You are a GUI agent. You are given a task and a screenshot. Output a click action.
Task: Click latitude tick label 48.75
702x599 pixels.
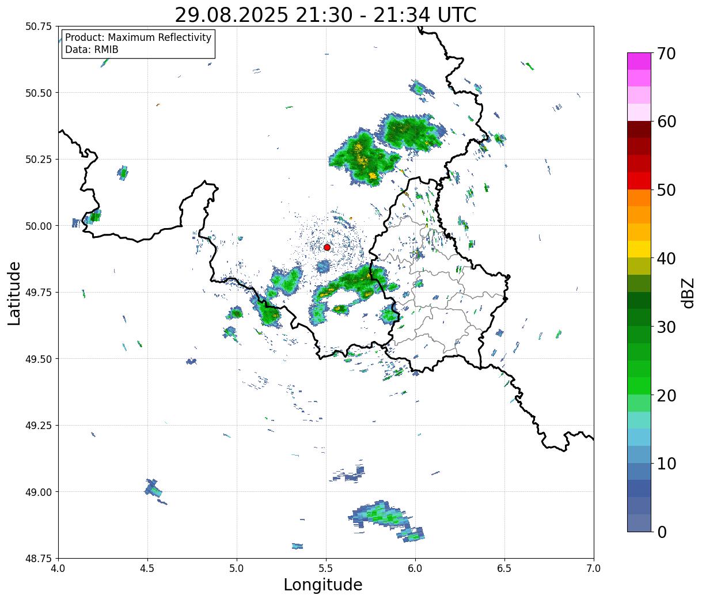pos(39,558)
